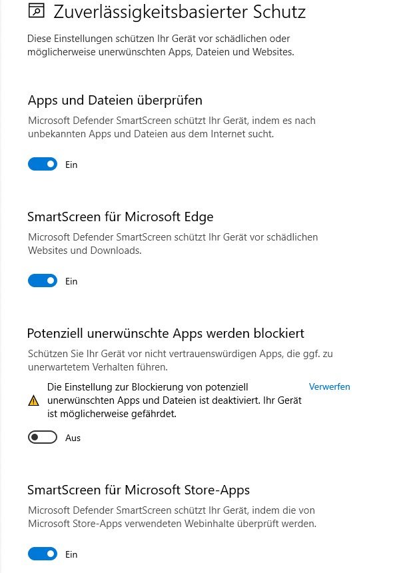
Task: Turn off the Apps und Dateien überprüfen switch
Action: (43, 164)
